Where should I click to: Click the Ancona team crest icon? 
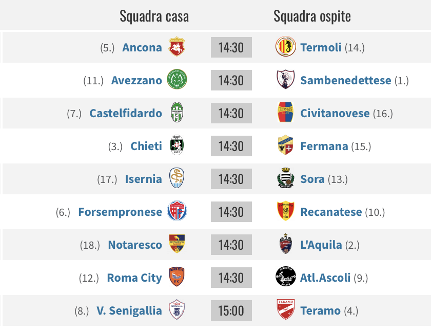click(x=177, y=47)
